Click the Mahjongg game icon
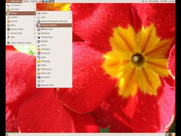The image size is (181, 136). [39, 61]
